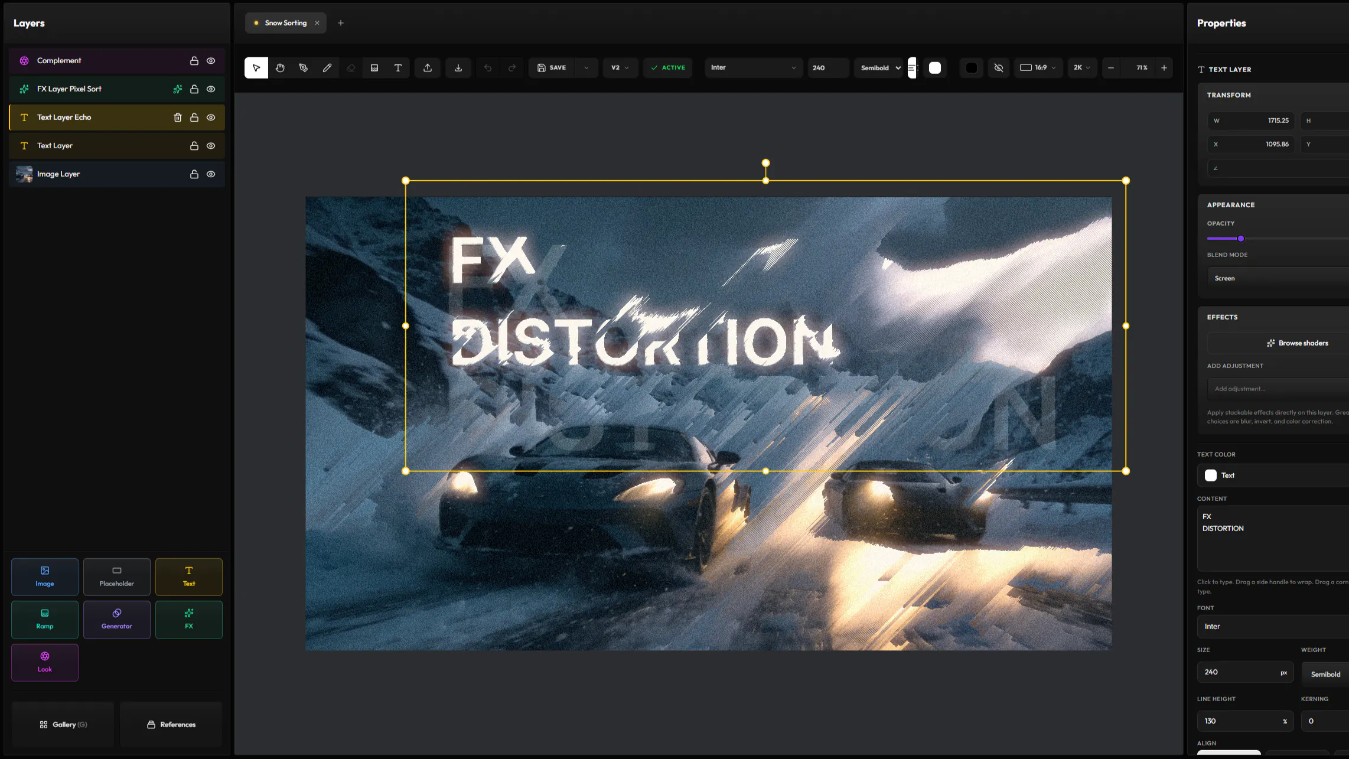Add a new Text layer
This screenshot has height=759, width=1349.
coord(189,576)
